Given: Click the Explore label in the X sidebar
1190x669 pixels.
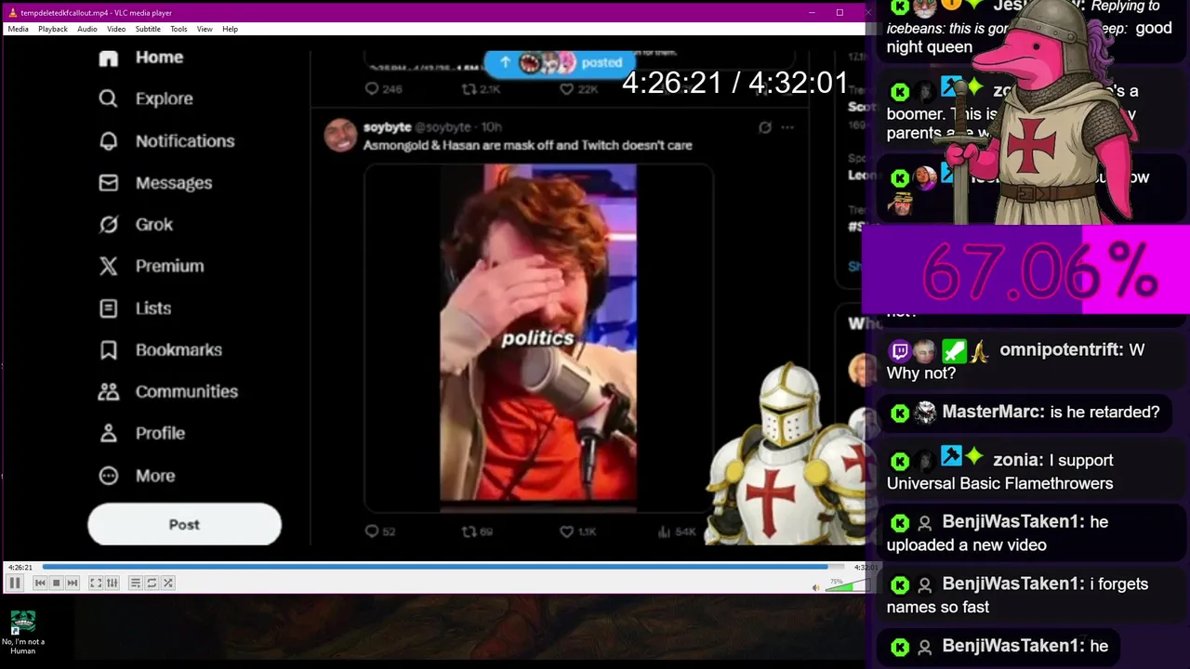Looking at the screenshot, I should pos(165,98).
